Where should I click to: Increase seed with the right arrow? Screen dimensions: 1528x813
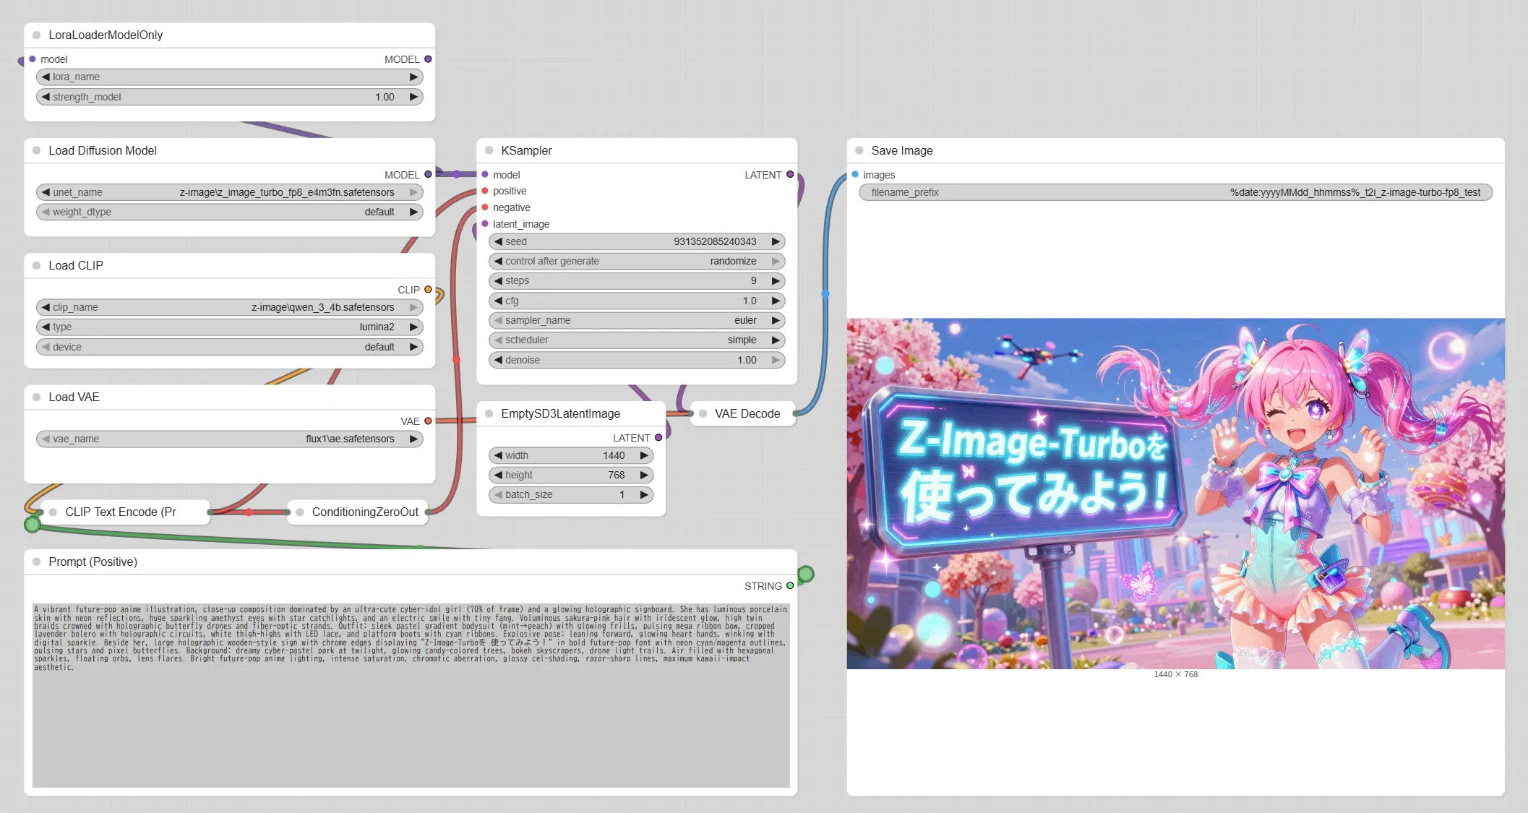[x=776, y=241]
